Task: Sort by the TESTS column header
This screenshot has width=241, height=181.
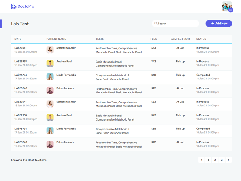Action: (x=100, y=39)
